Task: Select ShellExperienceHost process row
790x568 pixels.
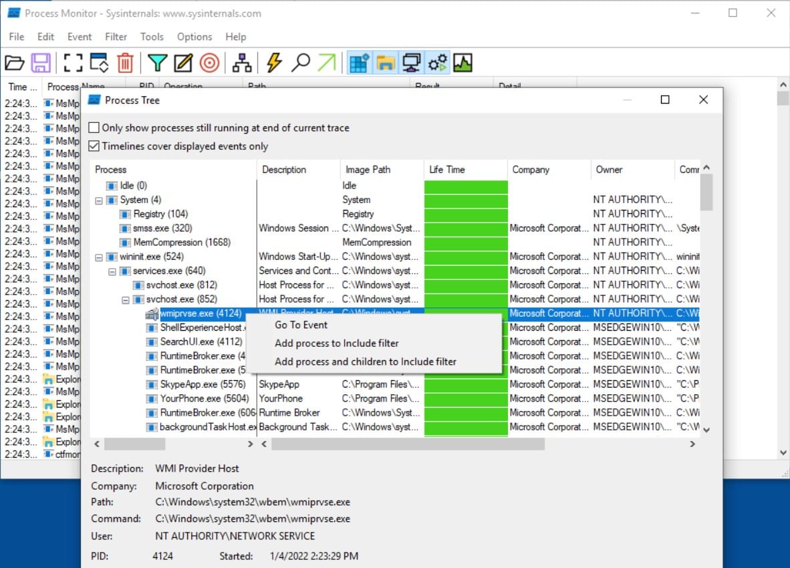Action: (x=203, y=328)
